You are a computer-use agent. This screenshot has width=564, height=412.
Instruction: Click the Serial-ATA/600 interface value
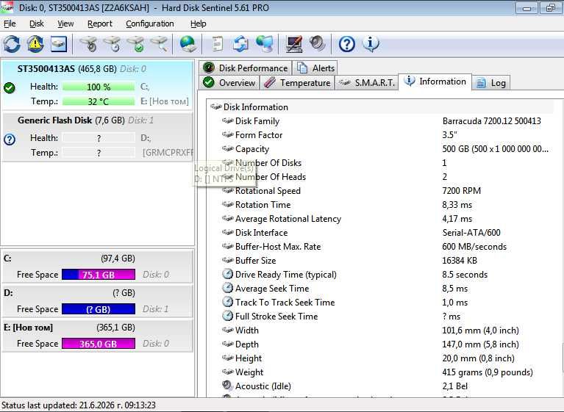coord(471,232)
